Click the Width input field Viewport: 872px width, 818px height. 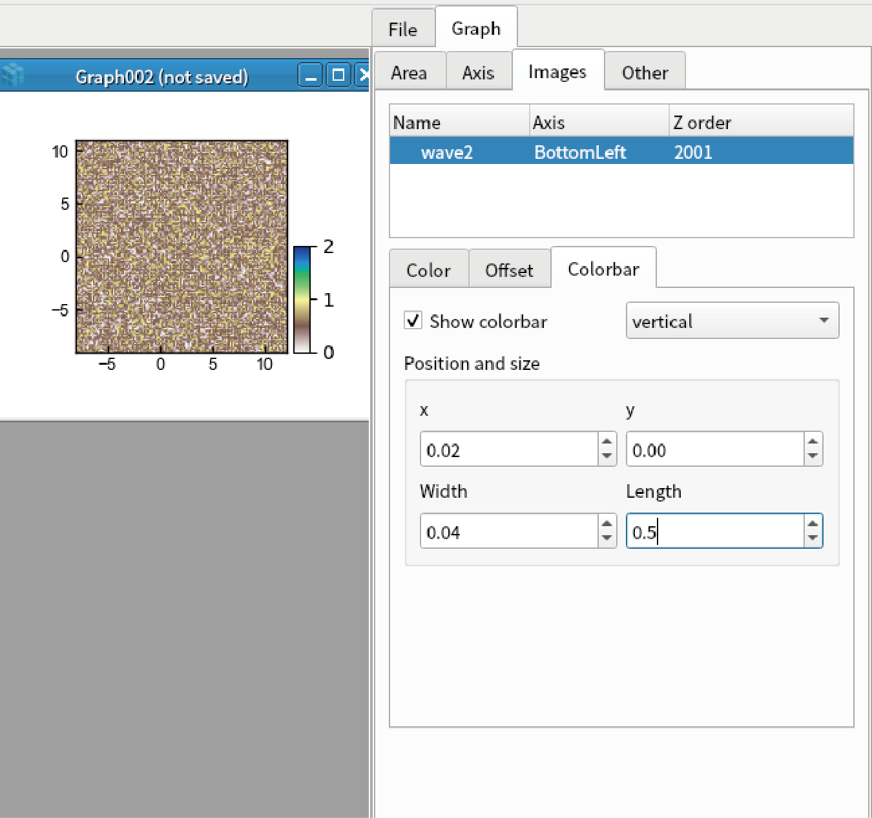coord(510,531)
